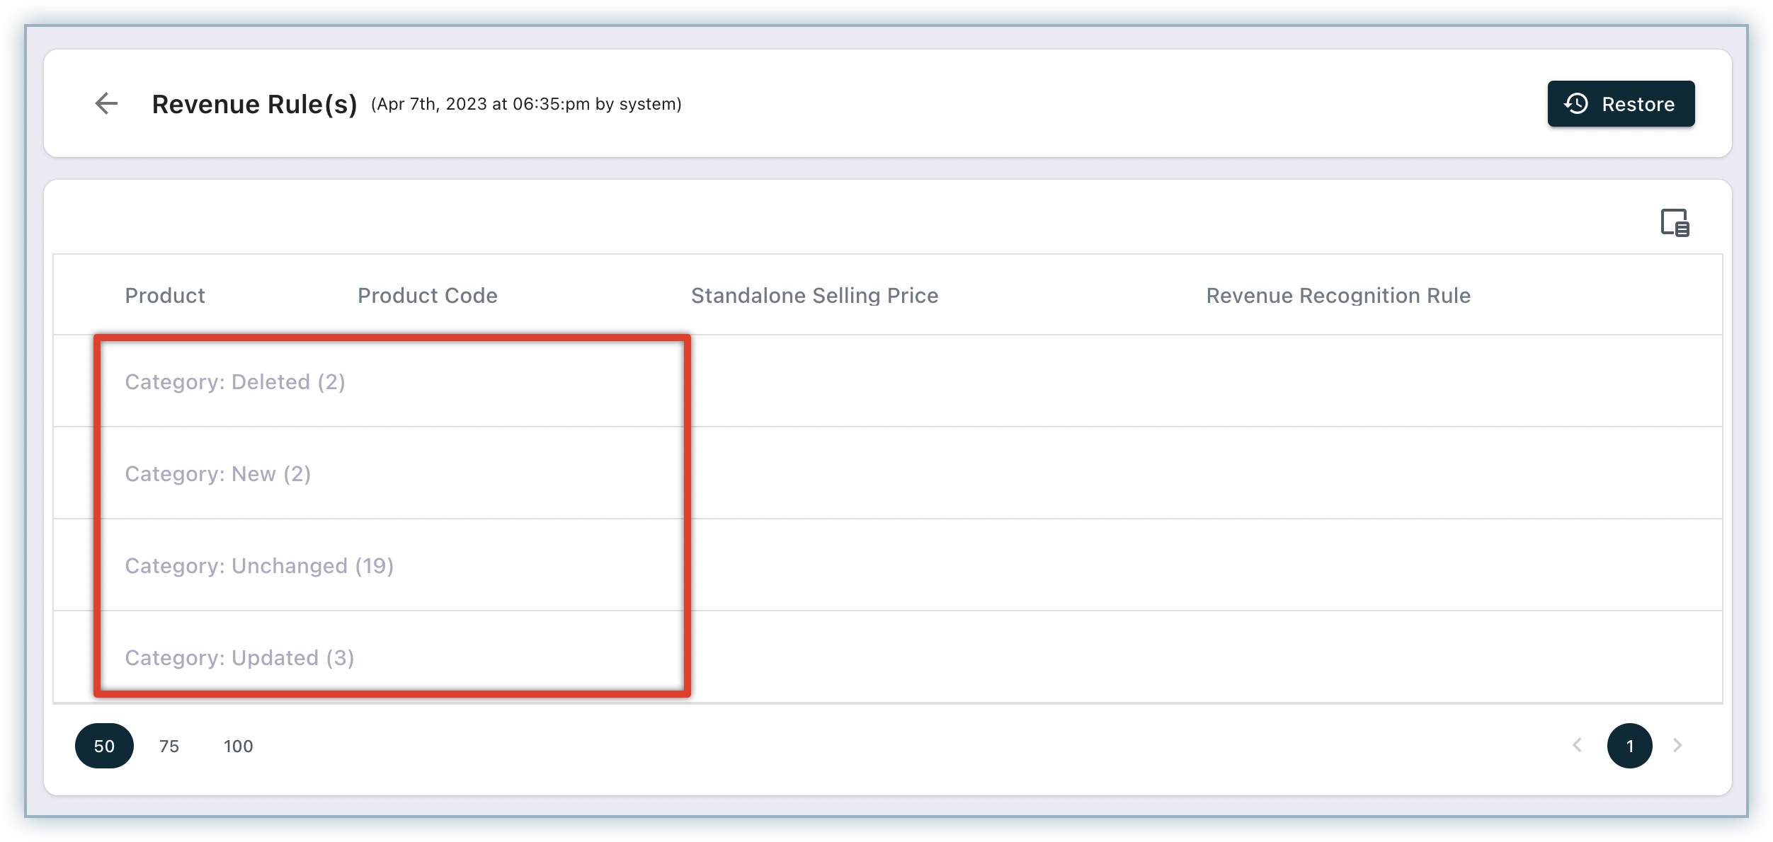This screenshot has width=1773, height=842.
Task: Sort by the Product Code column header
Action: coord(427,295)
